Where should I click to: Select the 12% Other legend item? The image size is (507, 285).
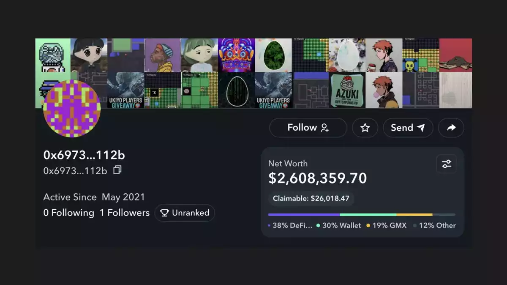[x=434, y=225]
